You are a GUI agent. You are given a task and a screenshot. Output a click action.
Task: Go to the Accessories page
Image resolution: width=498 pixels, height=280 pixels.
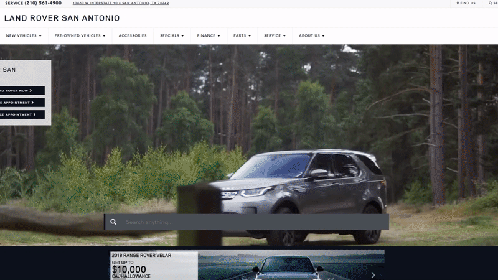coord(133,36)
